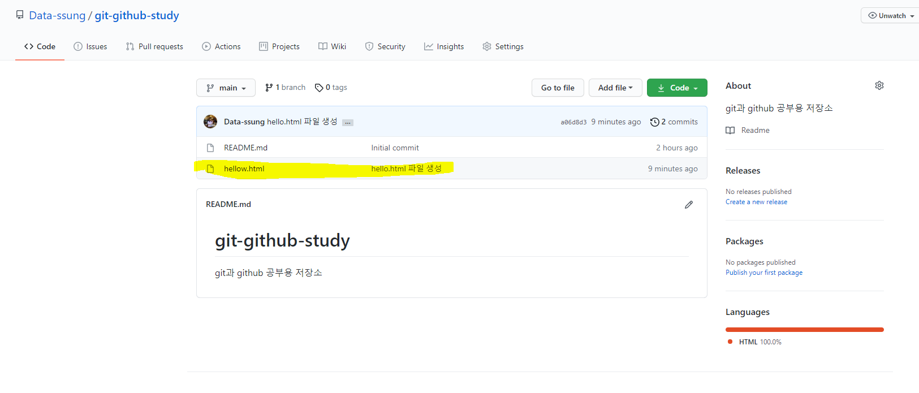
Task: Open the latest commit message hello.html 파일 생성
Action: [x=303, y=122]
